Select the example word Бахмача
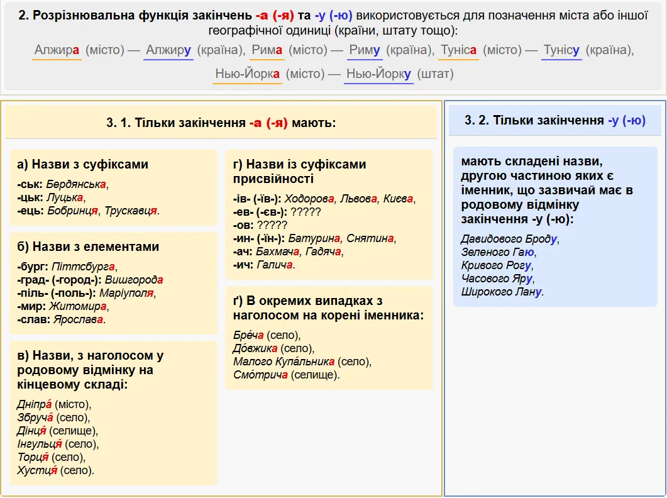This screenshot has height=498, width=667. 277,252
